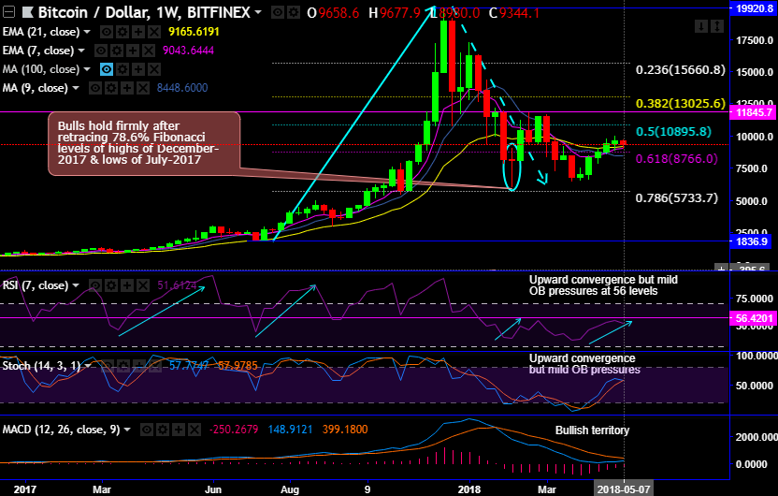Click the Bitcoin / Dollar flag icon
Viewport: 778px width, 496px height.
coord(28,12)
